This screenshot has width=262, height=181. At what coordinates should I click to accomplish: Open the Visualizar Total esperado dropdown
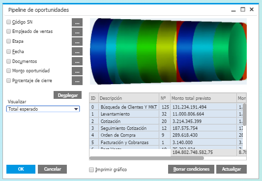pos(43,109)
